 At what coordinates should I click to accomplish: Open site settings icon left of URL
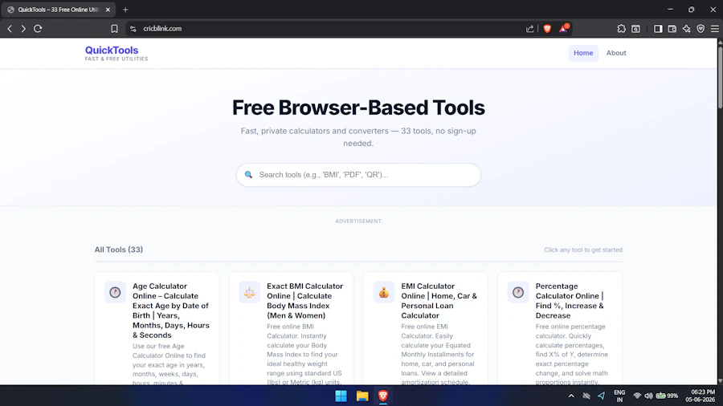pyautogui.click(x=133, y=29)
